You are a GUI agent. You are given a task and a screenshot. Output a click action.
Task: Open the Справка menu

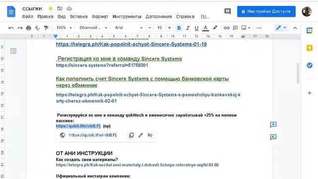pos(185,16)
